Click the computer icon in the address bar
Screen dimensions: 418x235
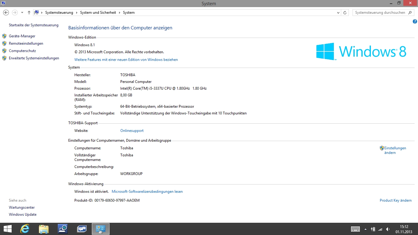(37, 13)
